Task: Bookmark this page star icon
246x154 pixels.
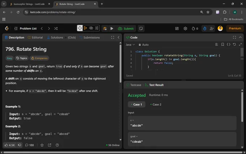Action: point(208,12)
